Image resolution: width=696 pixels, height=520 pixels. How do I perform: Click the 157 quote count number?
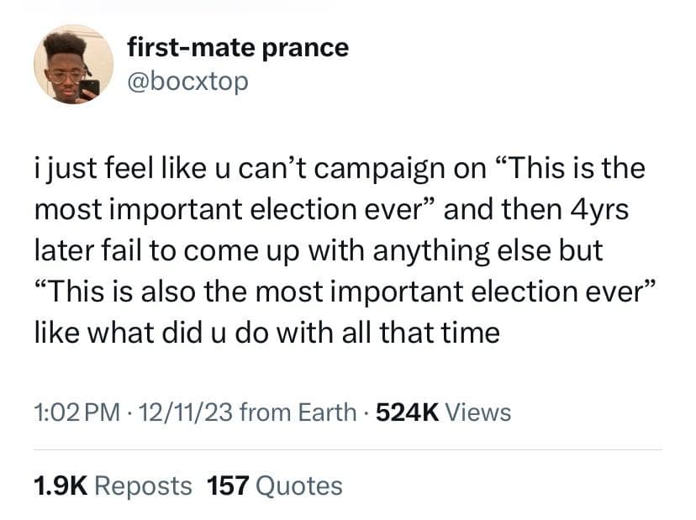[x=226, y=486]
